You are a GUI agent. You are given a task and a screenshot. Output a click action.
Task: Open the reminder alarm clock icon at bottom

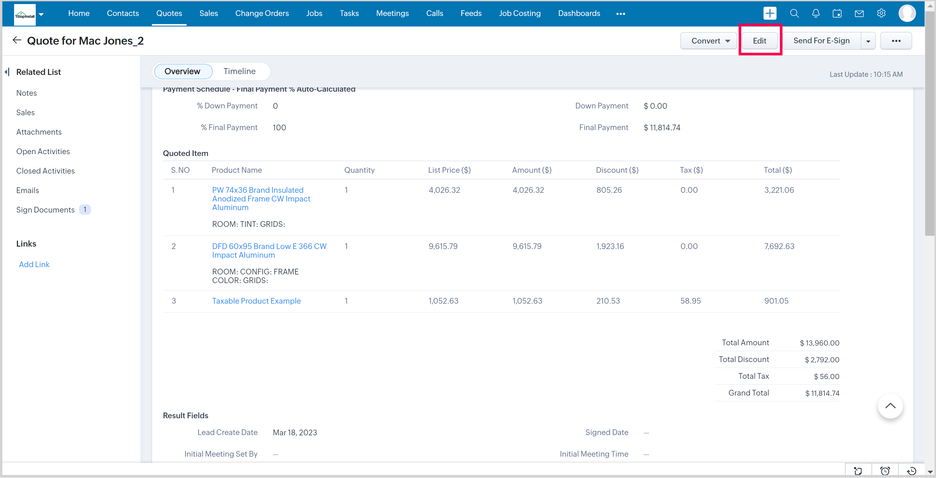point(885,471)
